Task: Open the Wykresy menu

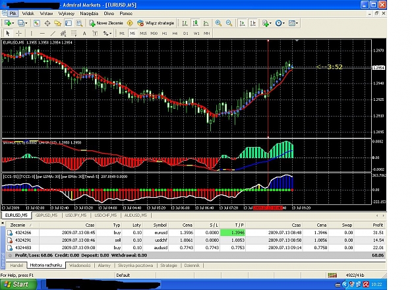Action: [x=66, y=13]
